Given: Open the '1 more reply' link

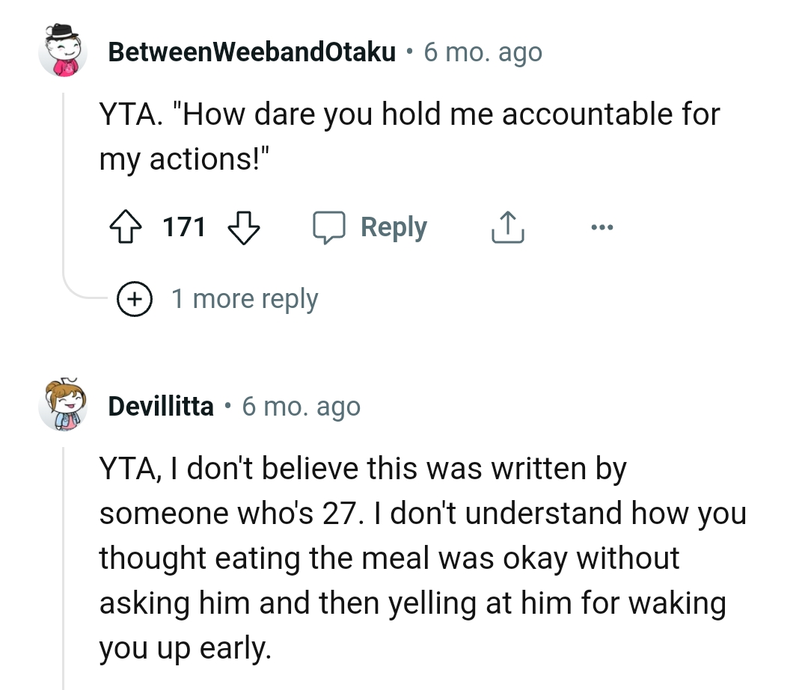Looking at the screenshot, I should coord(245,299).
